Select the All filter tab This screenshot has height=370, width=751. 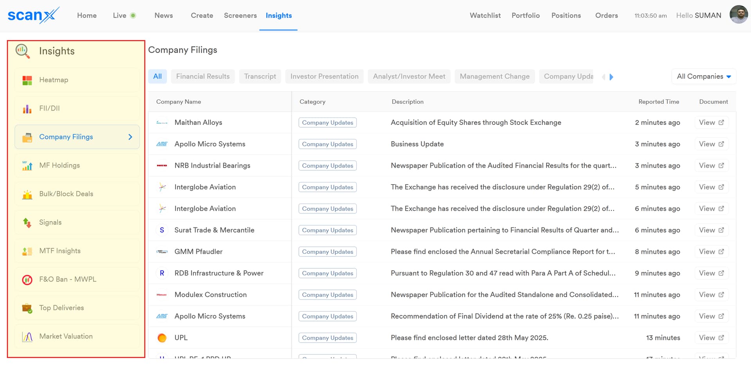[x=158, y=76]
